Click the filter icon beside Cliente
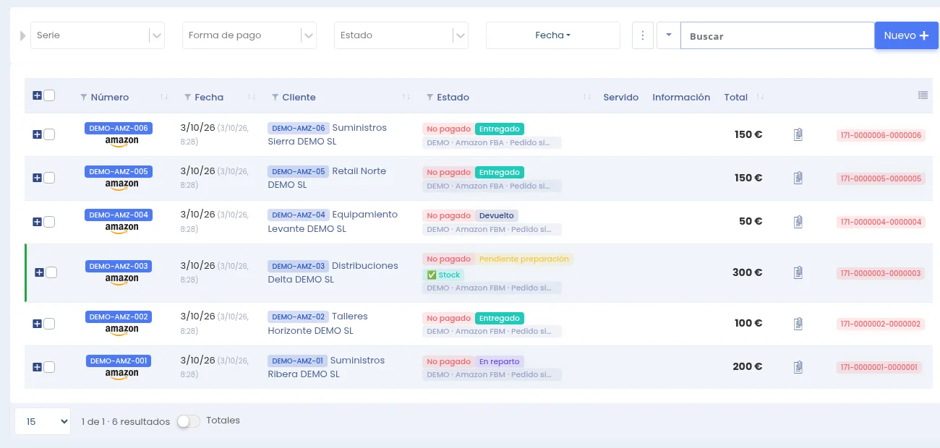The height and width of the screenshot is (448, 940). 275,97
